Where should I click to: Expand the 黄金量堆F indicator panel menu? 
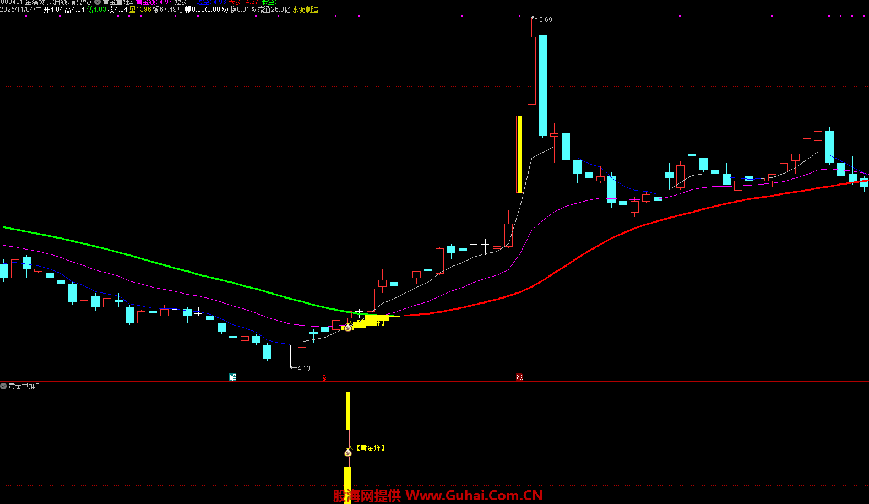[4, 386]
